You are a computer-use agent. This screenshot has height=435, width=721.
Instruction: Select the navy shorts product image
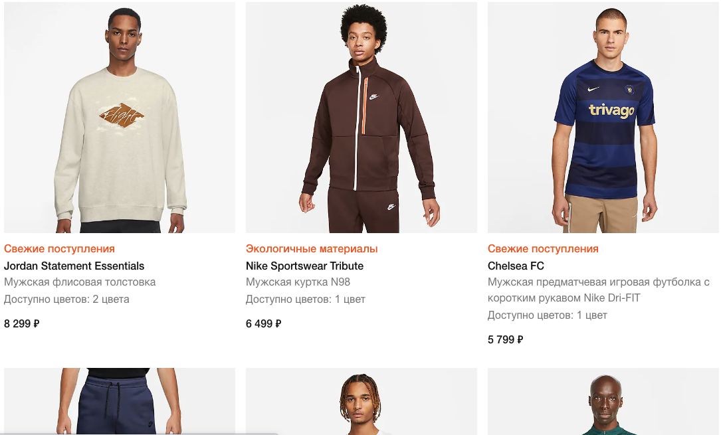pos(120,401)
